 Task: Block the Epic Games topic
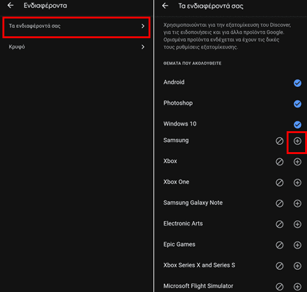click(279, 245)
